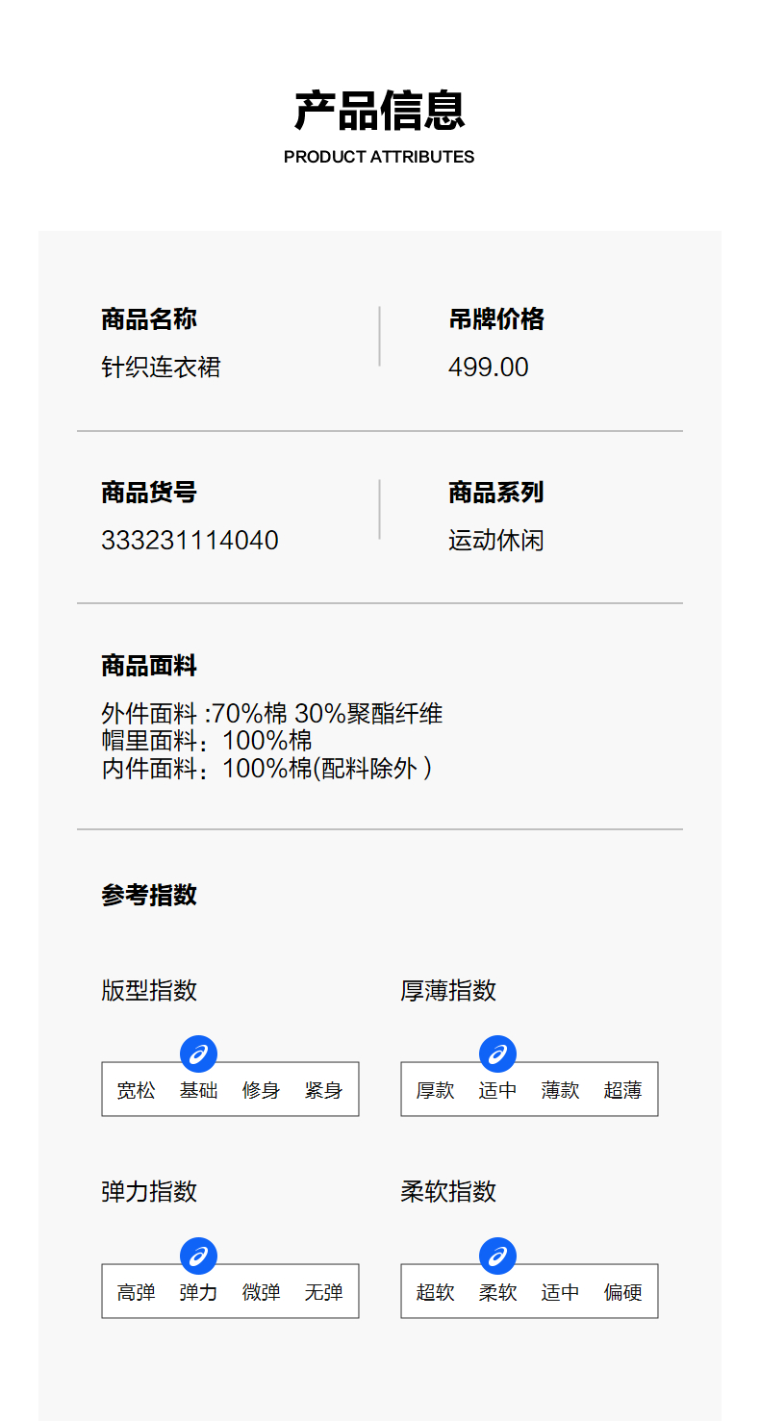
Task: Choose 偏硬 softness option
Action: [x=622, y=1293]
